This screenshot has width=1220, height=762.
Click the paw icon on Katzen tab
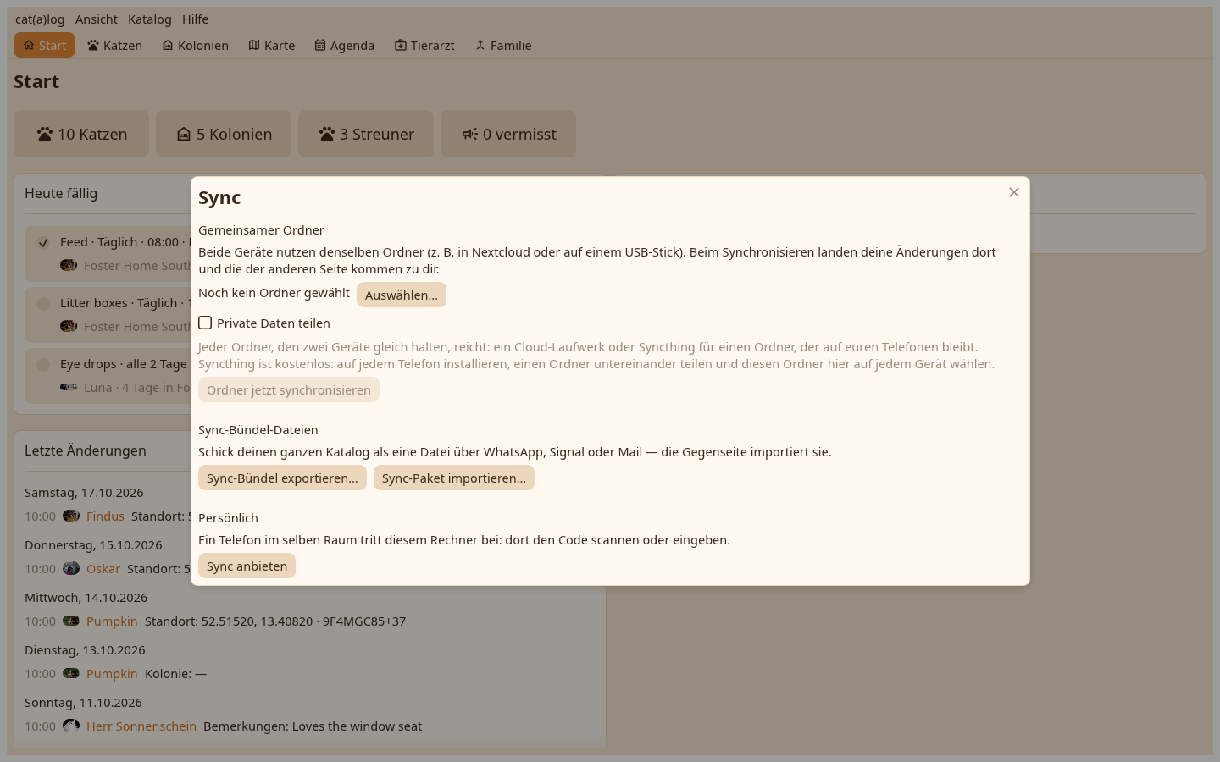[x=93, y=45]
